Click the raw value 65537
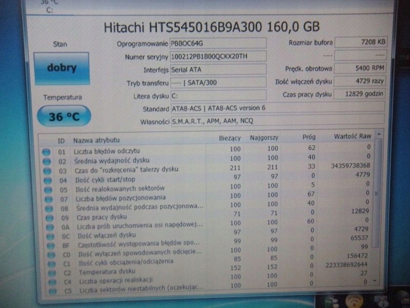The width and height of the screenshot is (410, 308). pyautogui.click(x=359, y=238)
